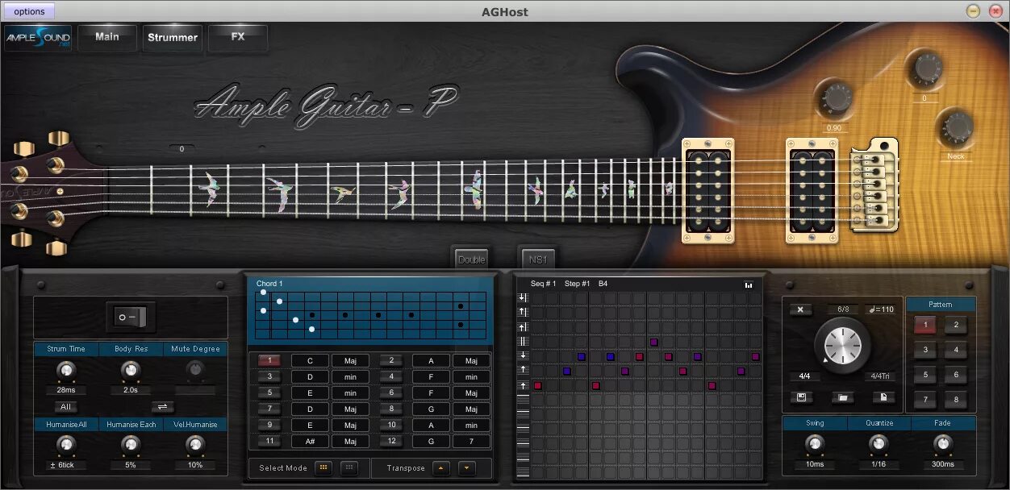Viewport: 1010px width, 490px height.
Task: Click the tempo note icon showing 110
Action: tap(880, 309)
